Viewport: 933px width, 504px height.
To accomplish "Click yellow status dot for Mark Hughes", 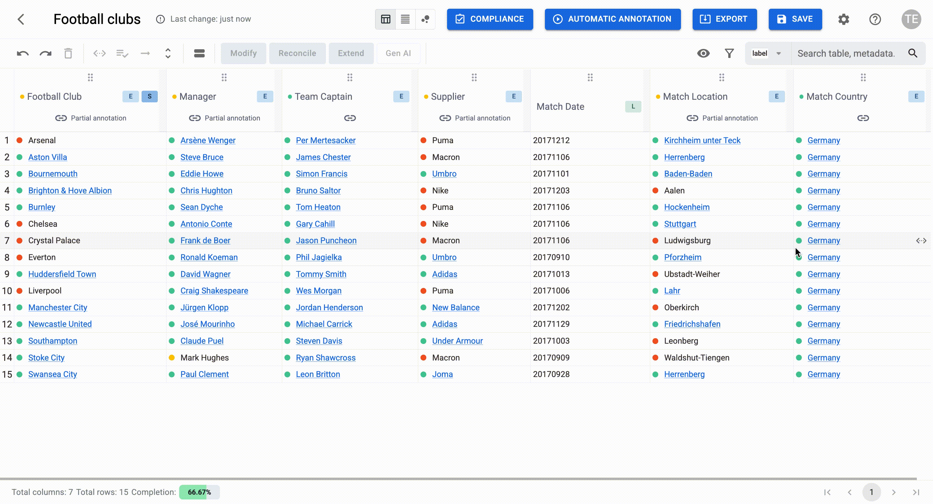I will coord(172,358).
